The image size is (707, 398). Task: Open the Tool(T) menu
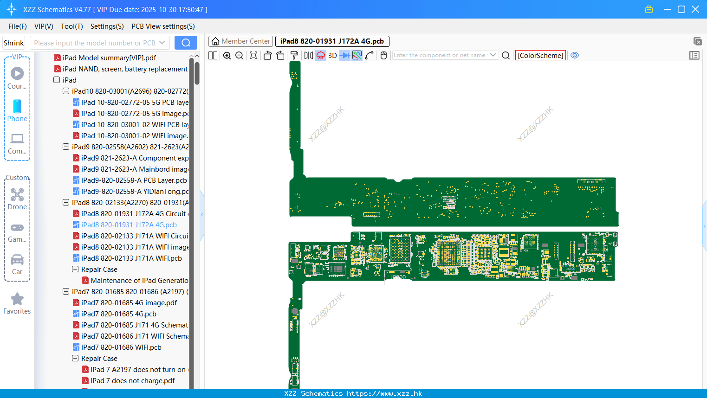click(72, 26)
